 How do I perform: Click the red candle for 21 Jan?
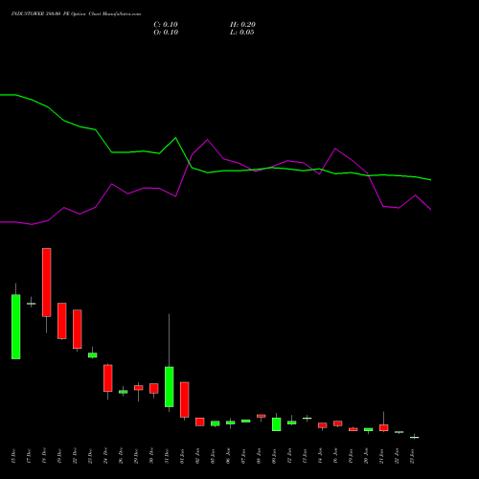click(x=384, y=428)
